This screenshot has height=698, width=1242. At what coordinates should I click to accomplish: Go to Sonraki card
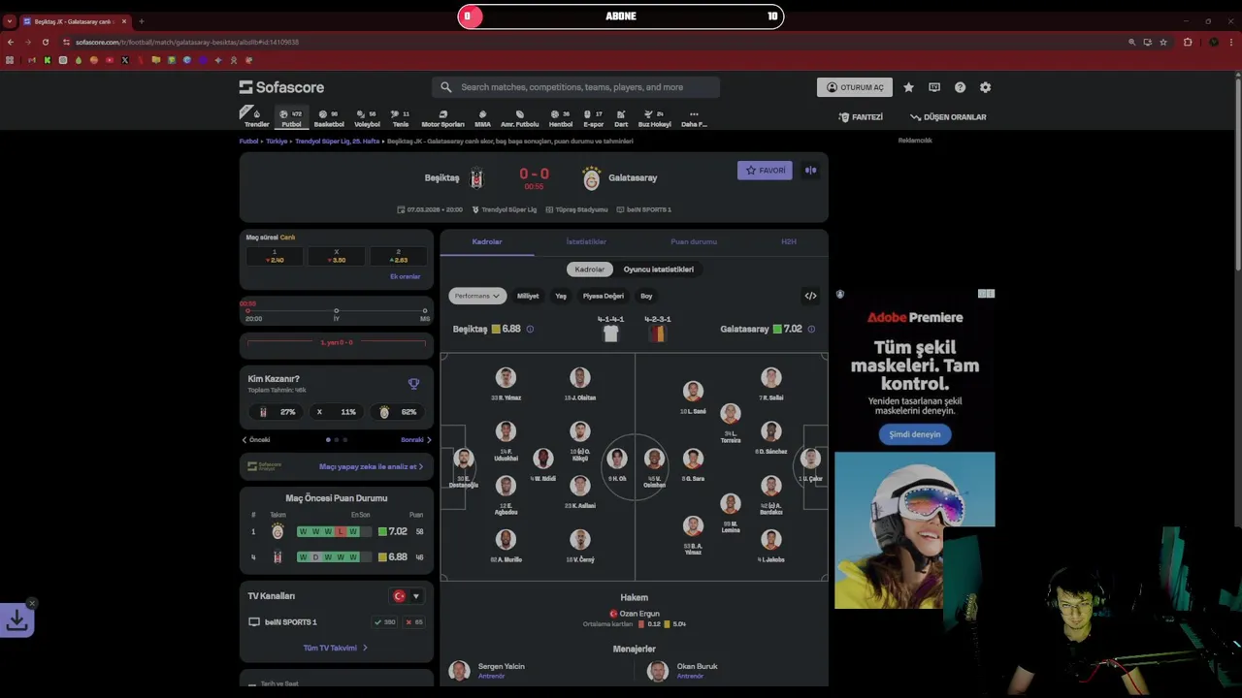click(x=416, y=440)
